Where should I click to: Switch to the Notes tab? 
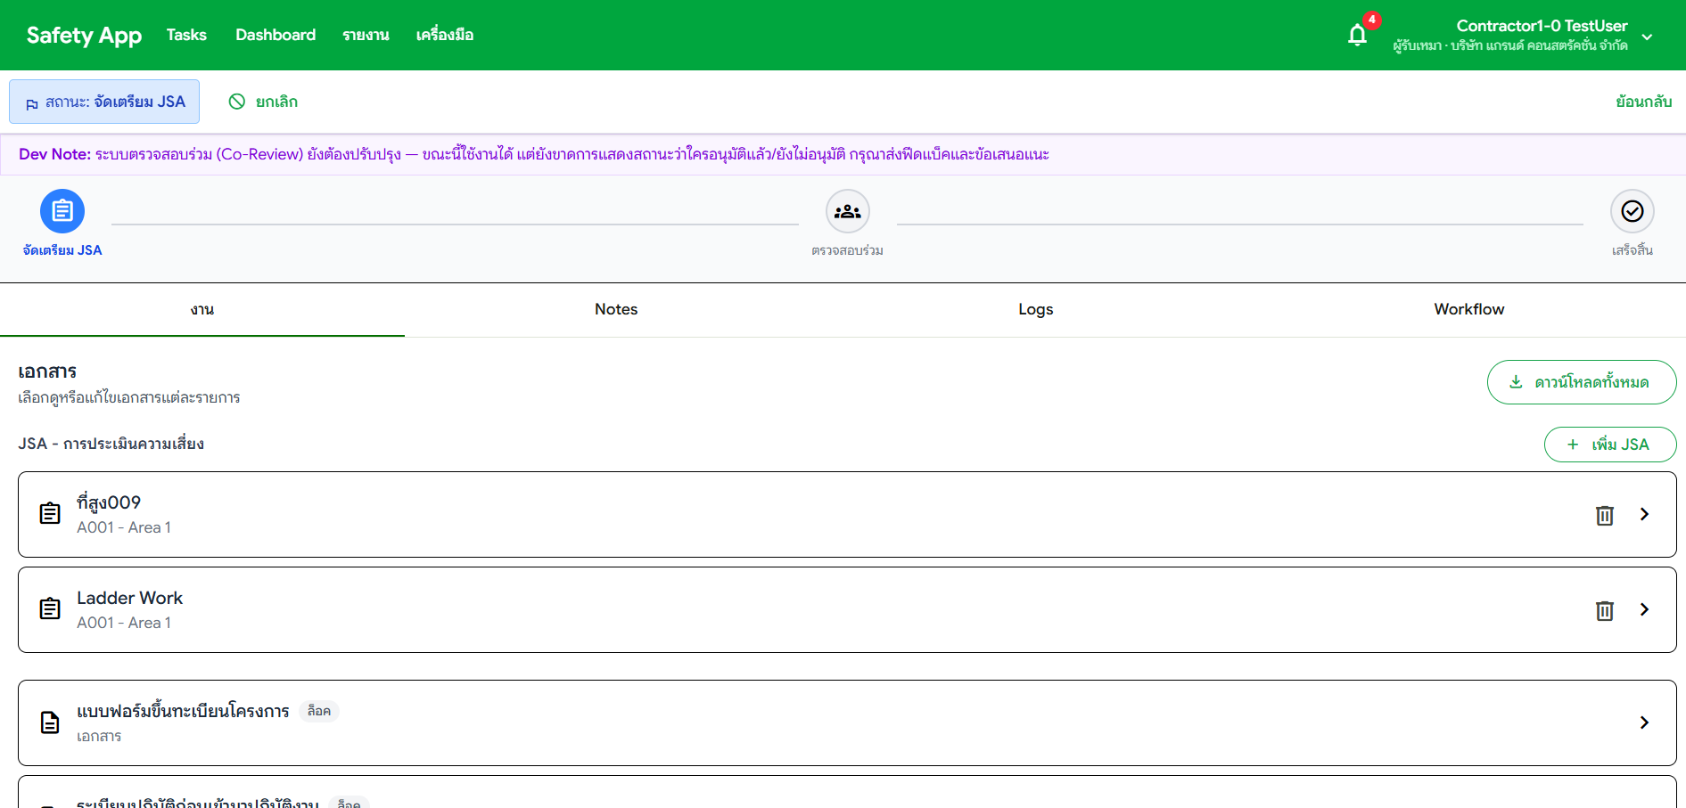615,309
